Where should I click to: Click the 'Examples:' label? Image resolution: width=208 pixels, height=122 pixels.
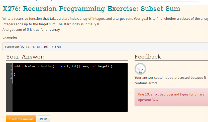pyautogui.click(x=10, y=37)
